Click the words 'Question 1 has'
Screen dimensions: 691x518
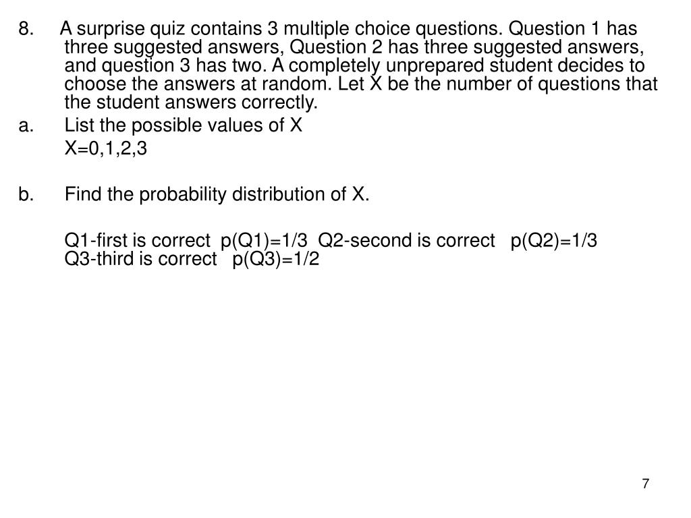pyautogui.click(x=572, y=30)
